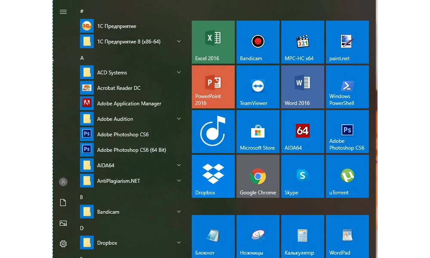This screenshot has height=258, width=430.
Task: Open the Калькулятор tile
Action: (x=302, y=236)
